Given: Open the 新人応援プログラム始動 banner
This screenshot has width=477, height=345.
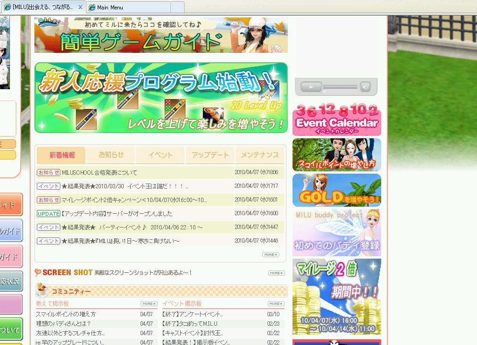Looking at the screenshot, I should (161, 98).
